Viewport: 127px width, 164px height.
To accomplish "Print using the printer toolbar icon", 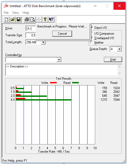I will coord(27,20).
